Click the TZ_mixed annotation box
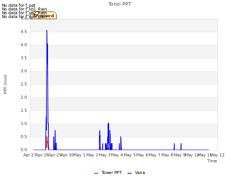Viewport: 240px width, 180px height. click(x=43, y=15)
